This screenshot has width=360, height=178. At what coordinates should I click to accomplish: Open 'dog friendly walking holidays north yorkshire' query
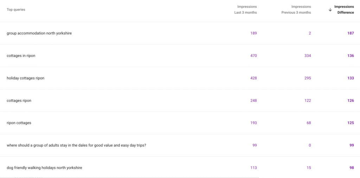tap(44, 168)
